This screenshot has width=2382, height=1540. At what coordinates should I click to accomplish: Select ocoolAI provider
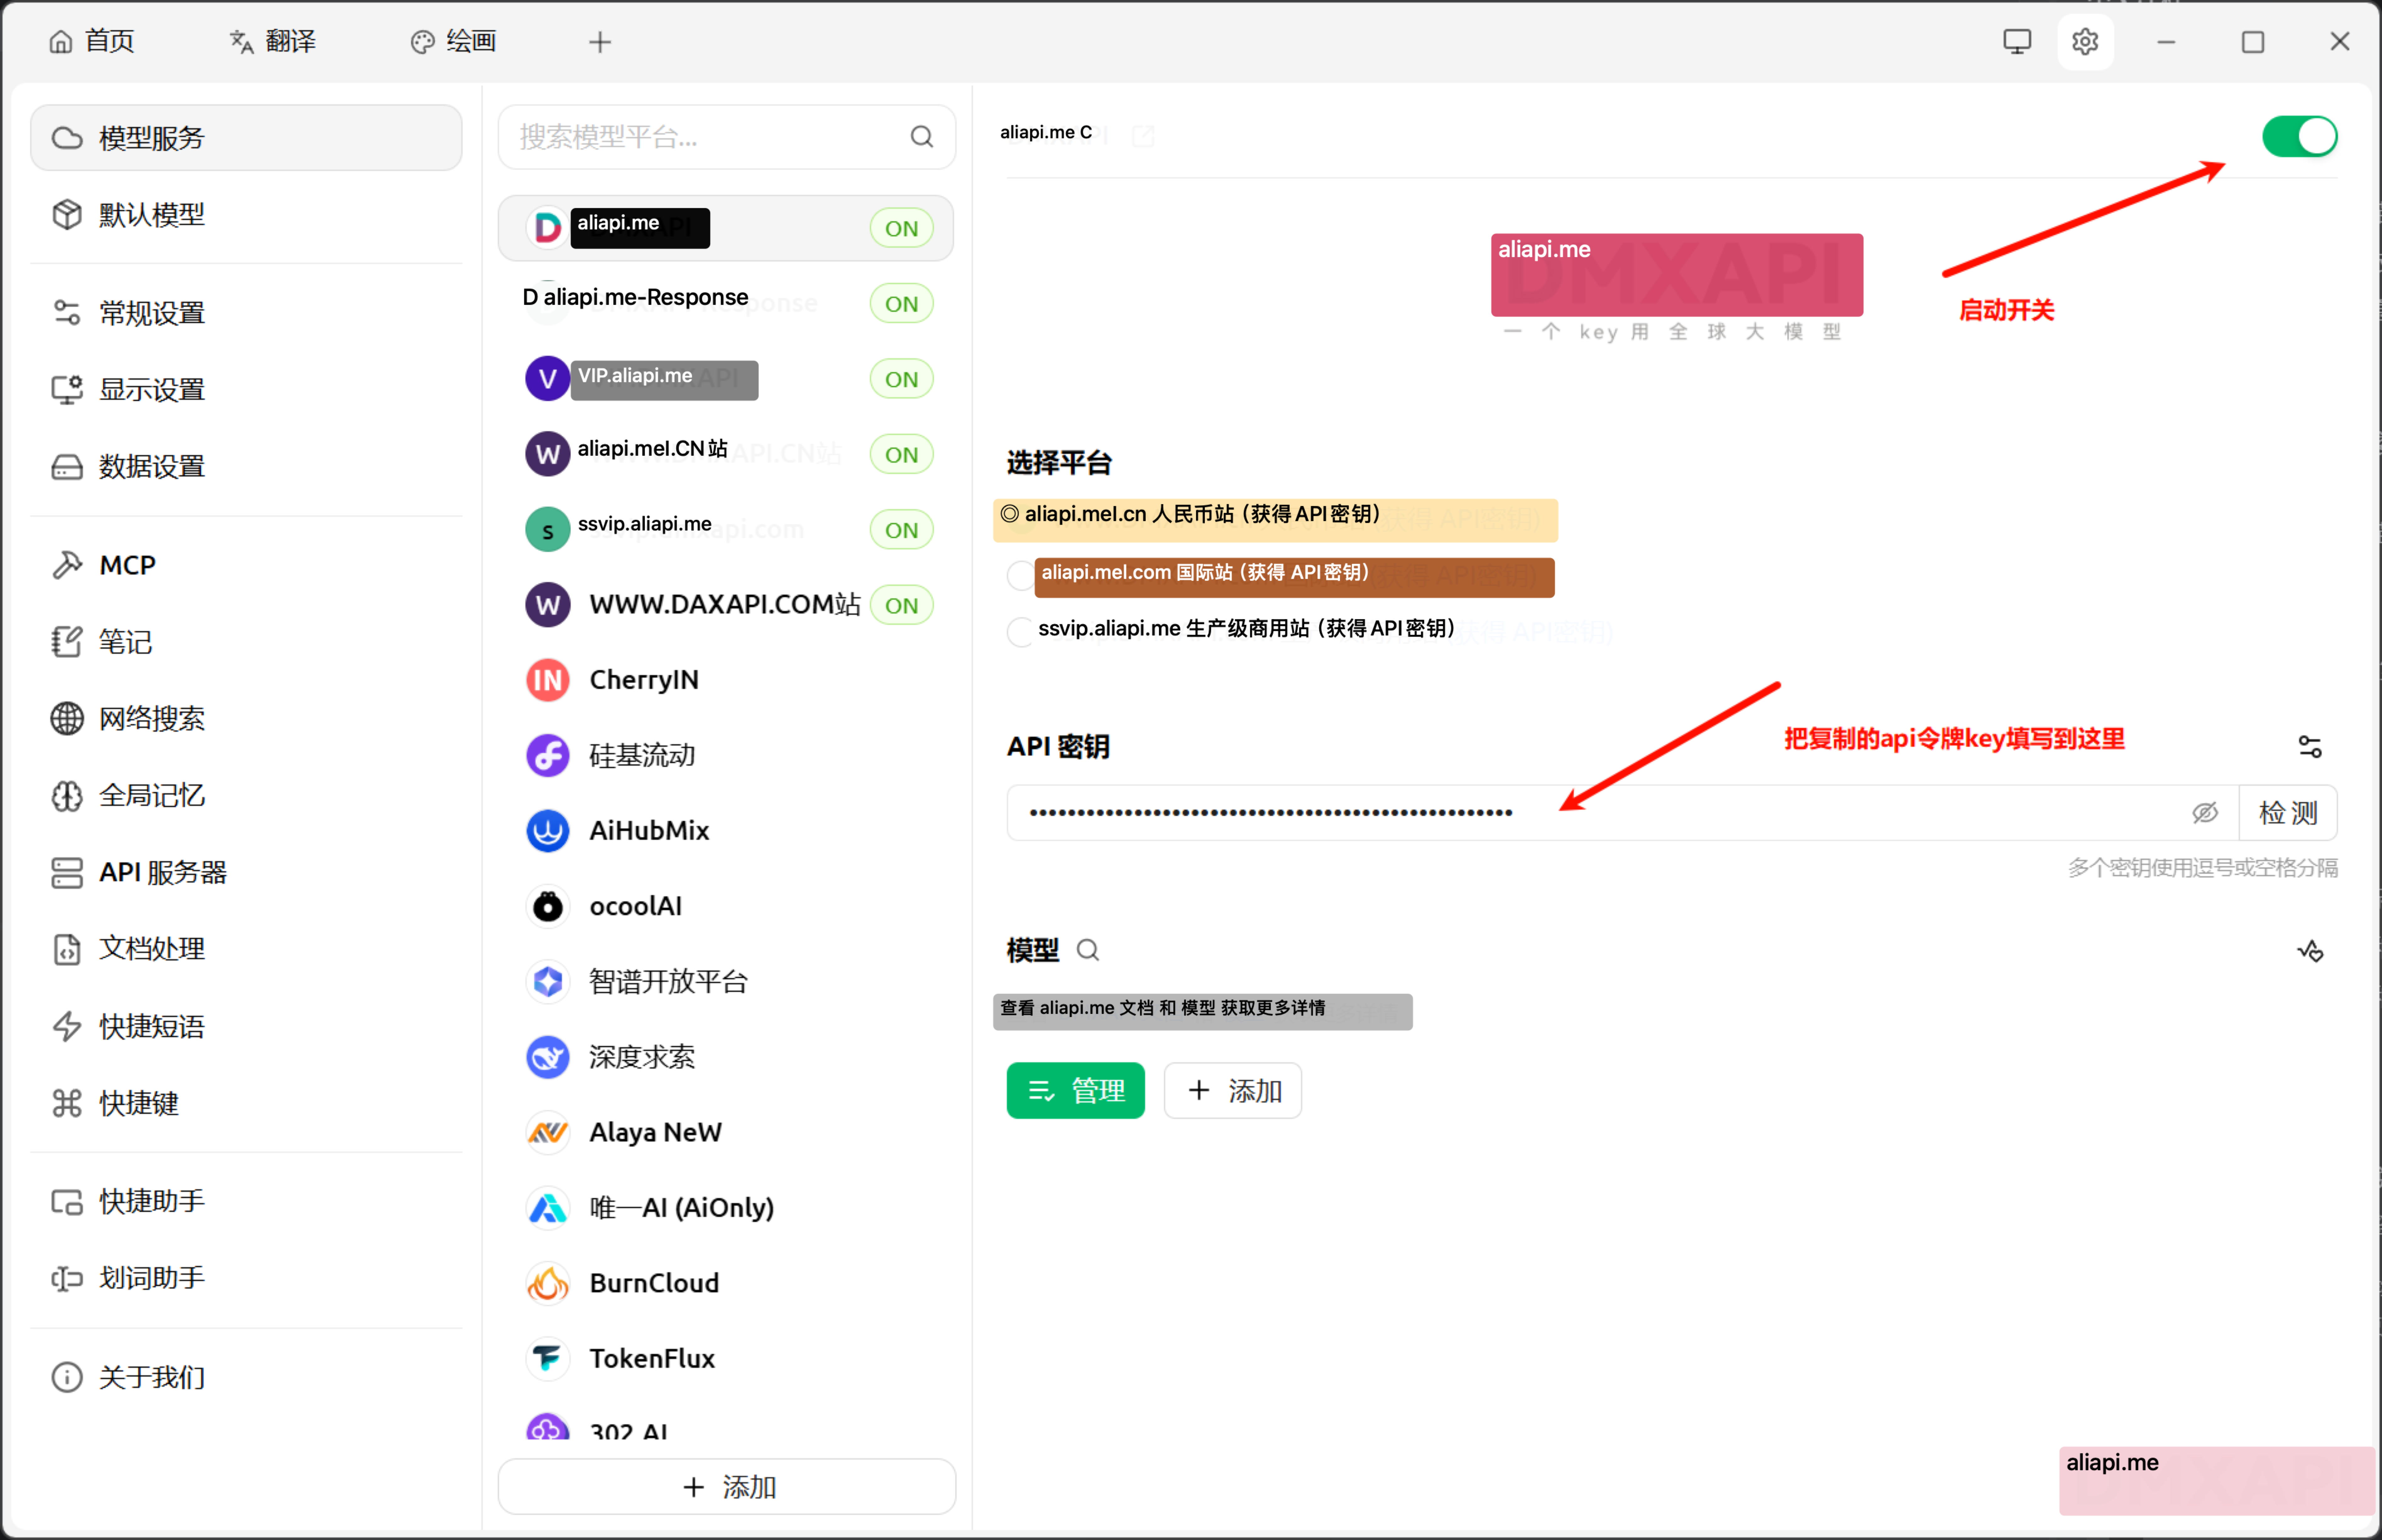pos(726,906)
